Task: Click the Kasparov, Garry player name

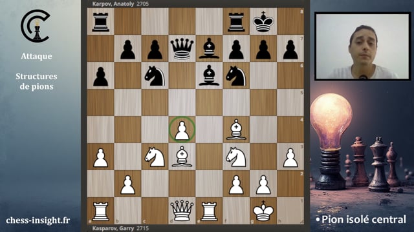Action: [x=113, y=228]
